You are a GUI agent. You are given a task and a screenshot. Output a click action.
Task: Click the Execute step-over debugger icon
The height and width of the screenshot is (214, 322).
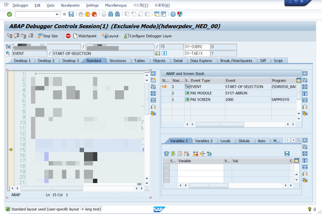click(x=17, y=36)
